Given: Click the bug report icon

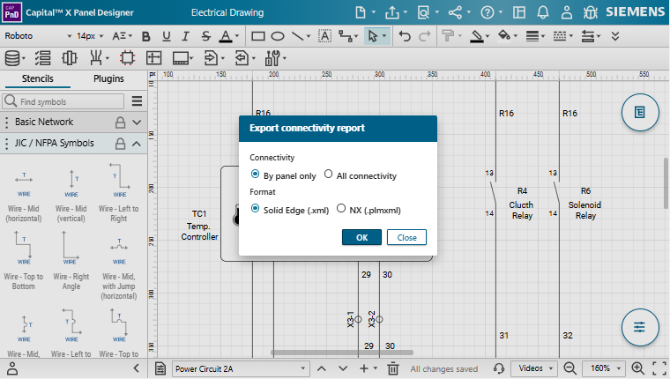Looking at the screenshot, I should tap(591, 12).
